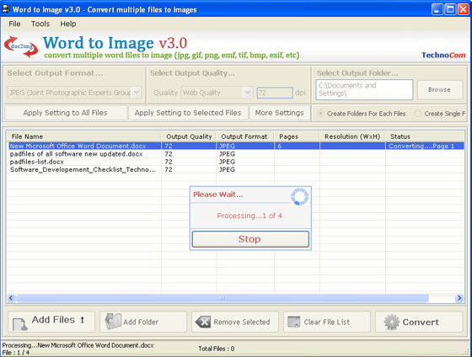The width and height of the screenshot is (472, 357).
Task: Click the spinning progress indicator icon
Action: (x=299, y=197)
